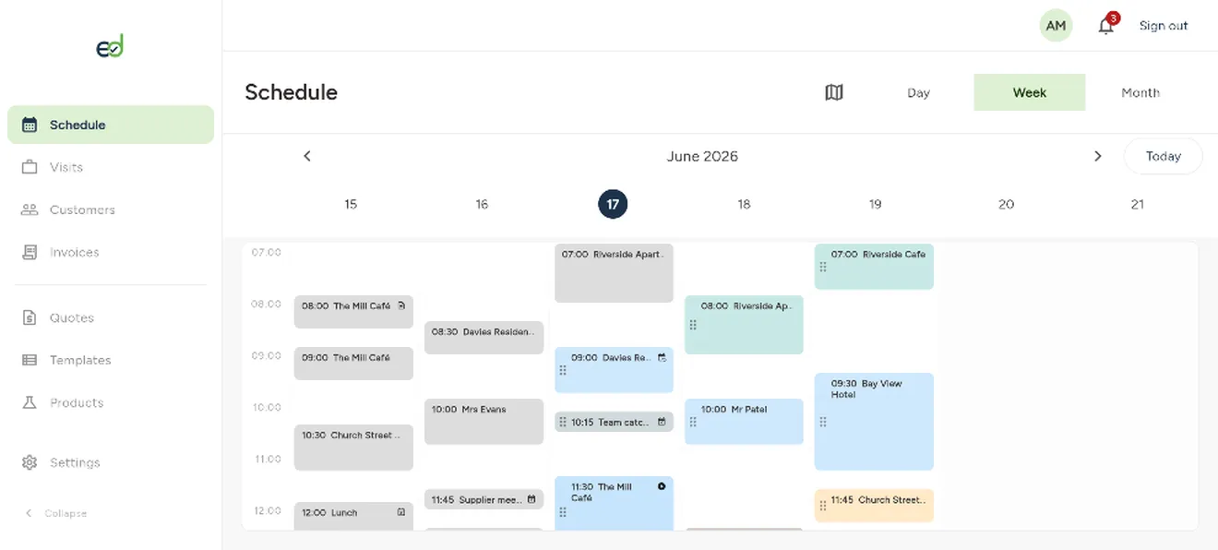Open Customers via the people icon

pyautogui.click(x=30, y=209)
